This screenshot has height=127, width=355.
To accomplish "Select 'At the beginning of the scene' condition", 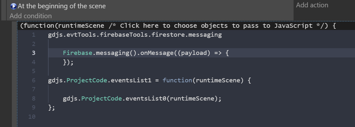I will click(x=61, y=6).
